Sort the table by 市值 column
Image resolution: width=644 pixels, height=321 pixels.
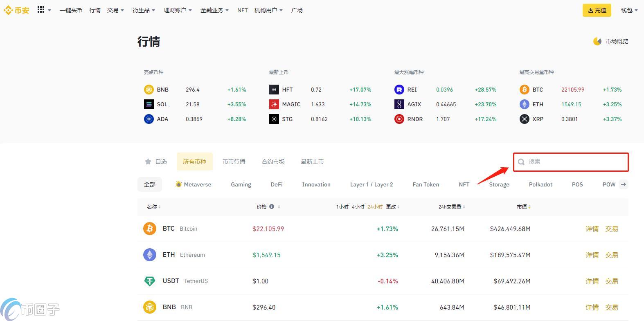524,207
